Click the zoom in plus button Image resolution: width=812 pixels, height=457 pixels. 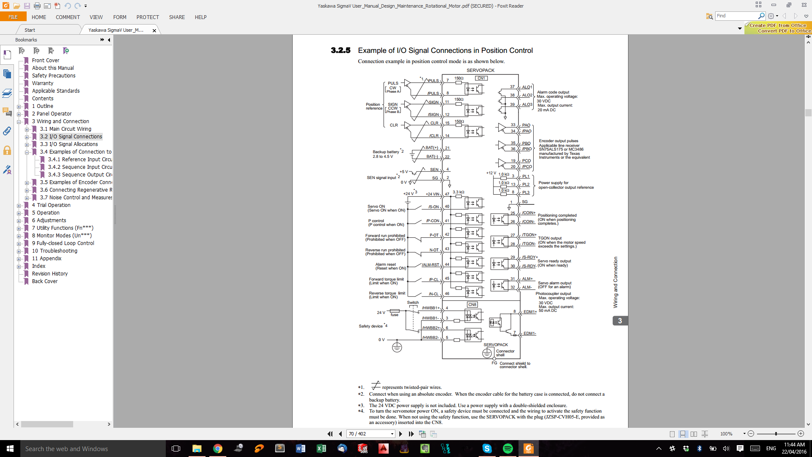(x=801, y=434)
